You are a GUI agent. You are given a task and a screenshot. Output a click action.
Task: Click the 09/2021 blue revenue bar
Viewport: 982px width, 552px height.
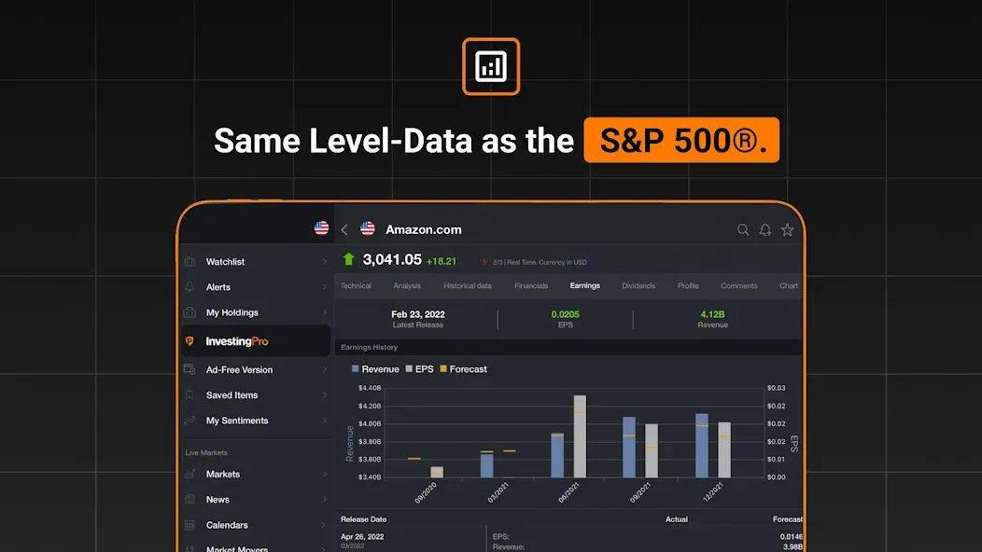pos(629,447)
